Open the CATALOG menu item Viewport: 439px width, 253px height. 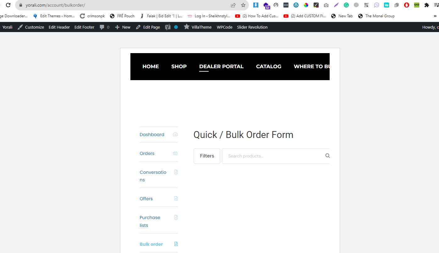(269, 66)
